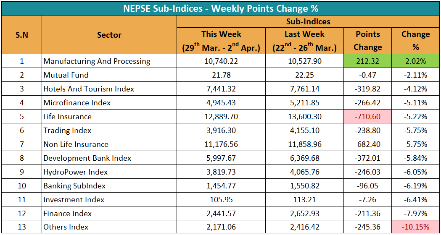The height and width of the screenshot is (235, 441).
Task: Click the Life Insurance sector cell
Action: click(67, 117)
